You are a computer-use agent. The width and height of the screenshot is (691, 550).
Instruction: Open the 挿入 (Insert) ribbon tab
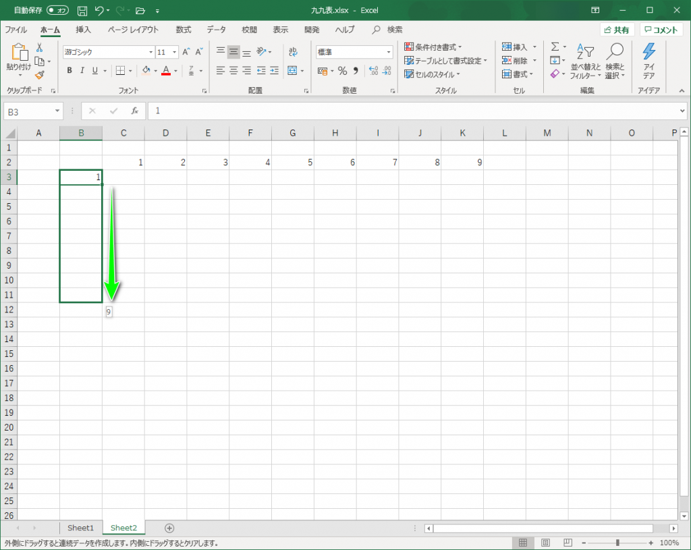[83, 30]
